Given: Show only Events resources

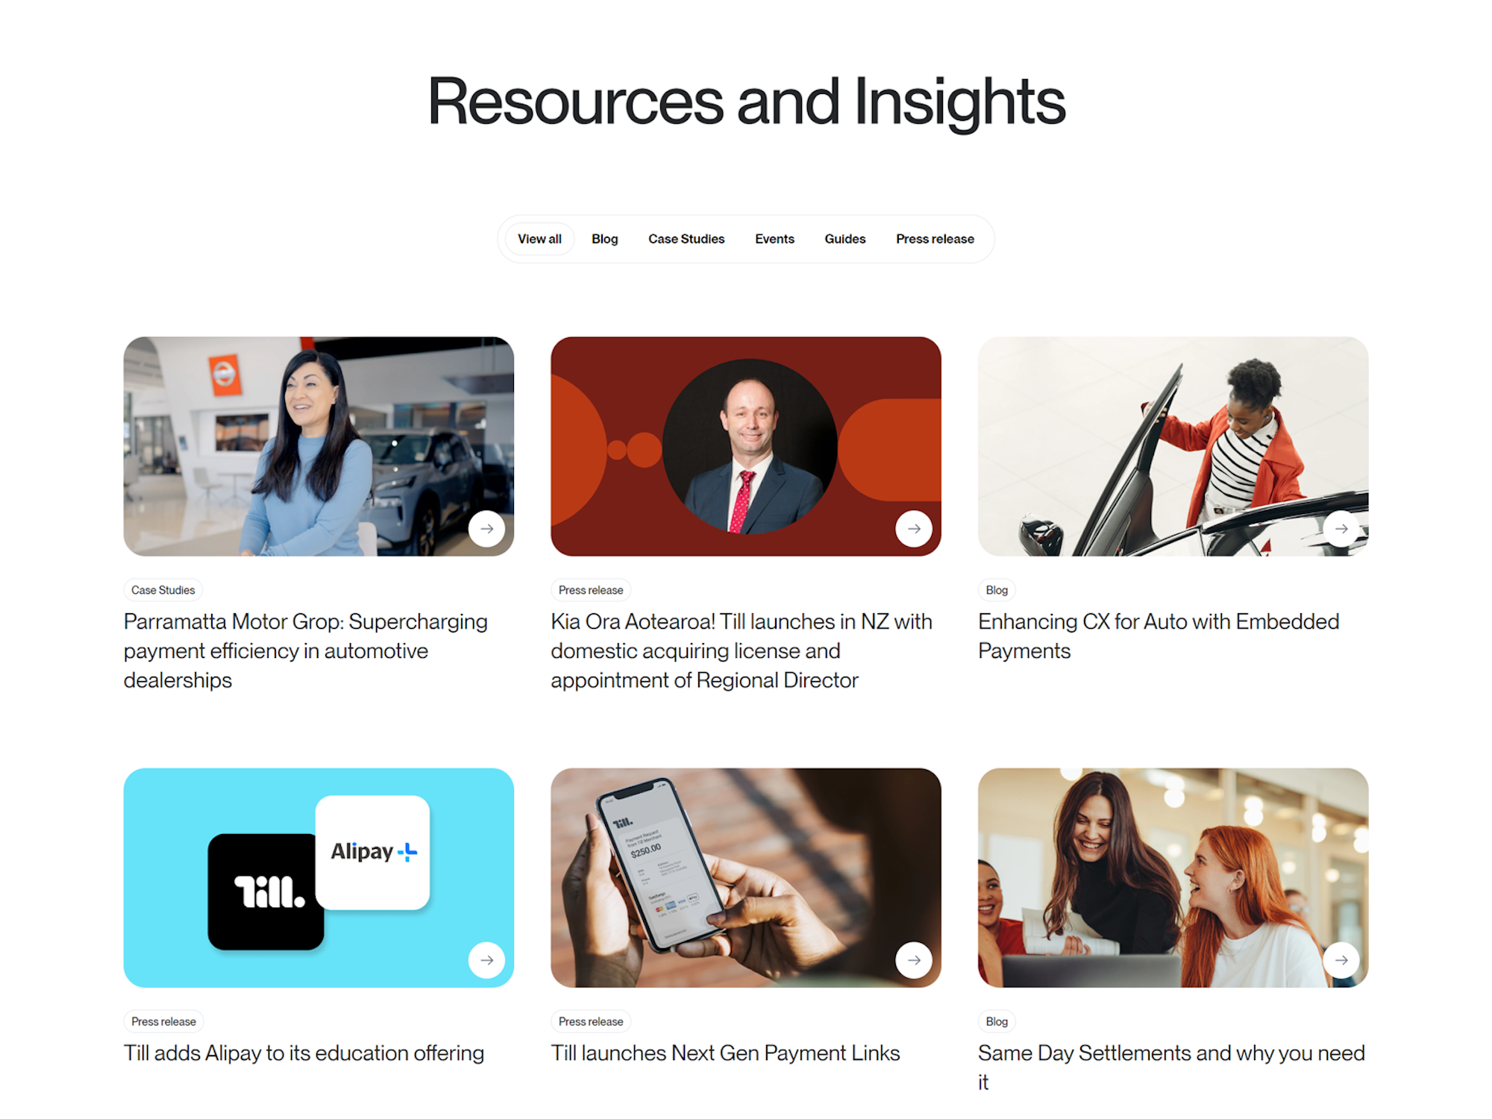Looking at the screenshot, I should point(774,239).
